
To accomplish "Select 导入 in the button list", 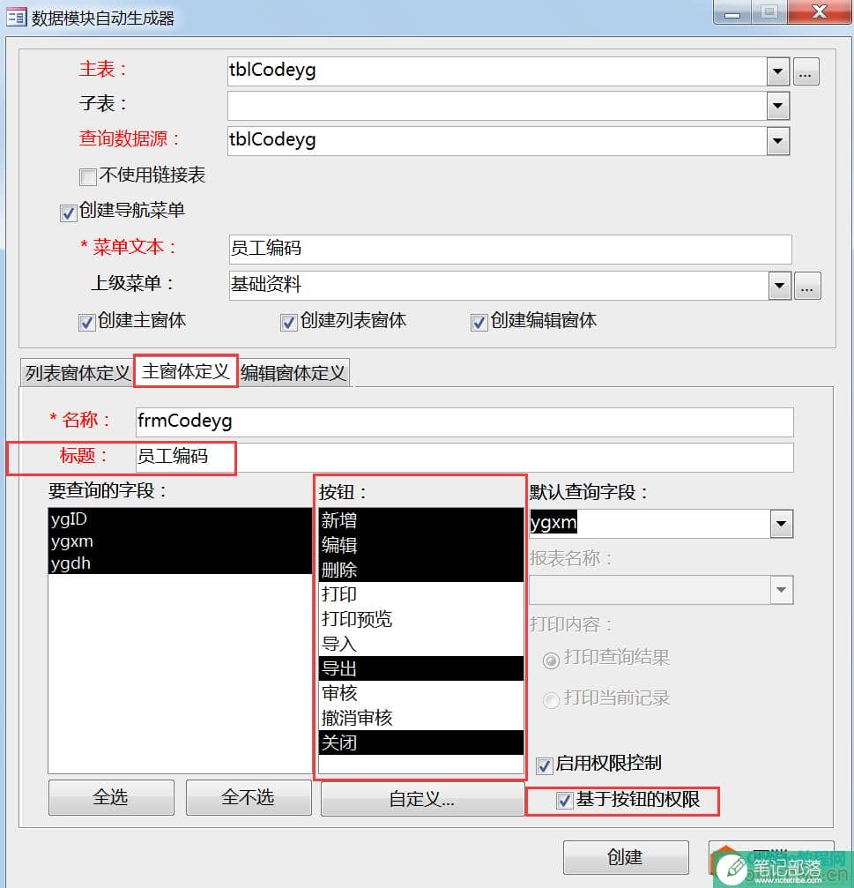I will click(421, 644).
